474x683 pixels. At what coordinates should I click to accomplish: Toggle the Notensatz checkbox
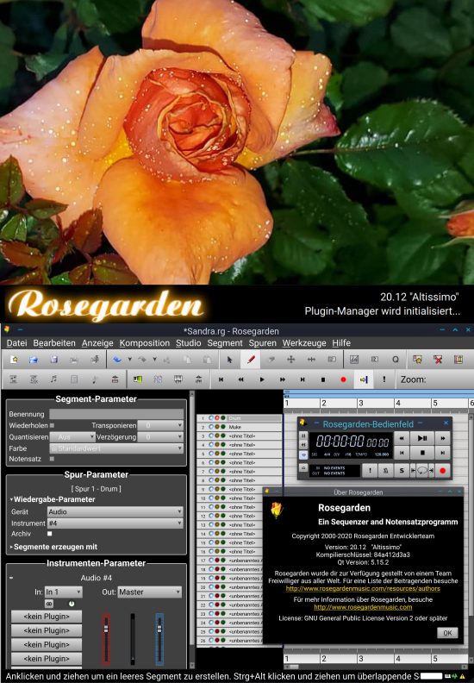(x=52, y=459)
